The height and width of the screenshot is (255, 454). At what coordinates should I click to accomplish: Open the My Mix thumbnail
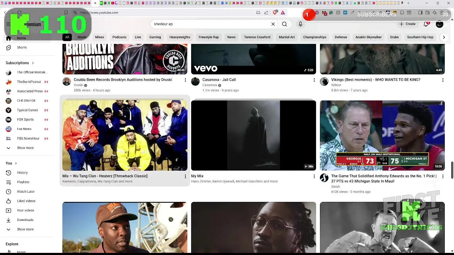[x=254, y=135]
